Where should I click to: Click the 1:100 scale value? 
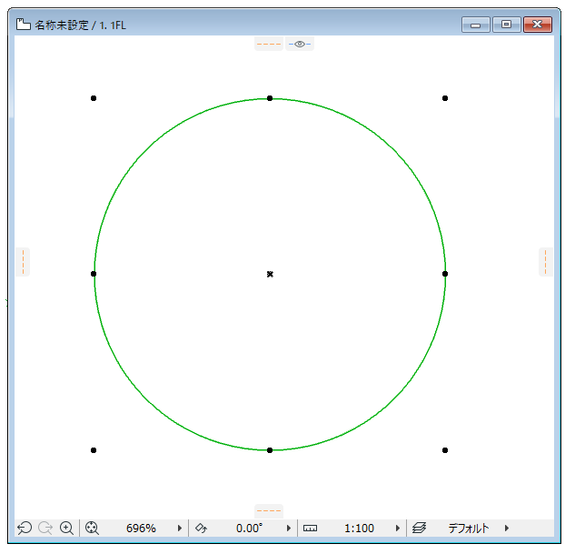click(359, 528)
